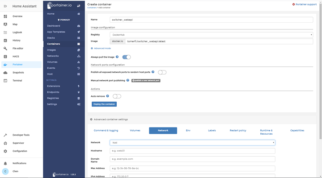Open the Overview dashboard icon
Image resolution: width=322 pixels, height=178 pixels.
[5, 16]
